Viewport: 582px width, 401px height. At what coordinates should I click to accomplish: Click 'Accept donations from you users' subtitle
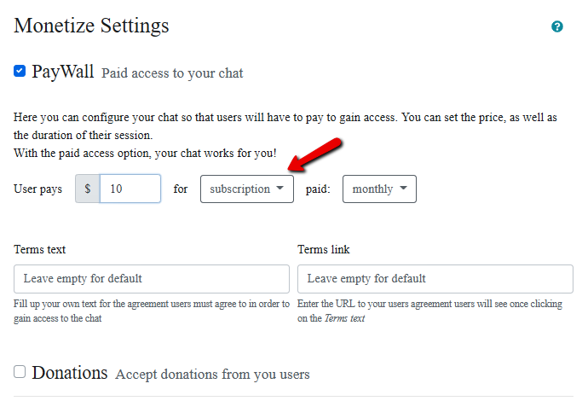tap(212, 375)
